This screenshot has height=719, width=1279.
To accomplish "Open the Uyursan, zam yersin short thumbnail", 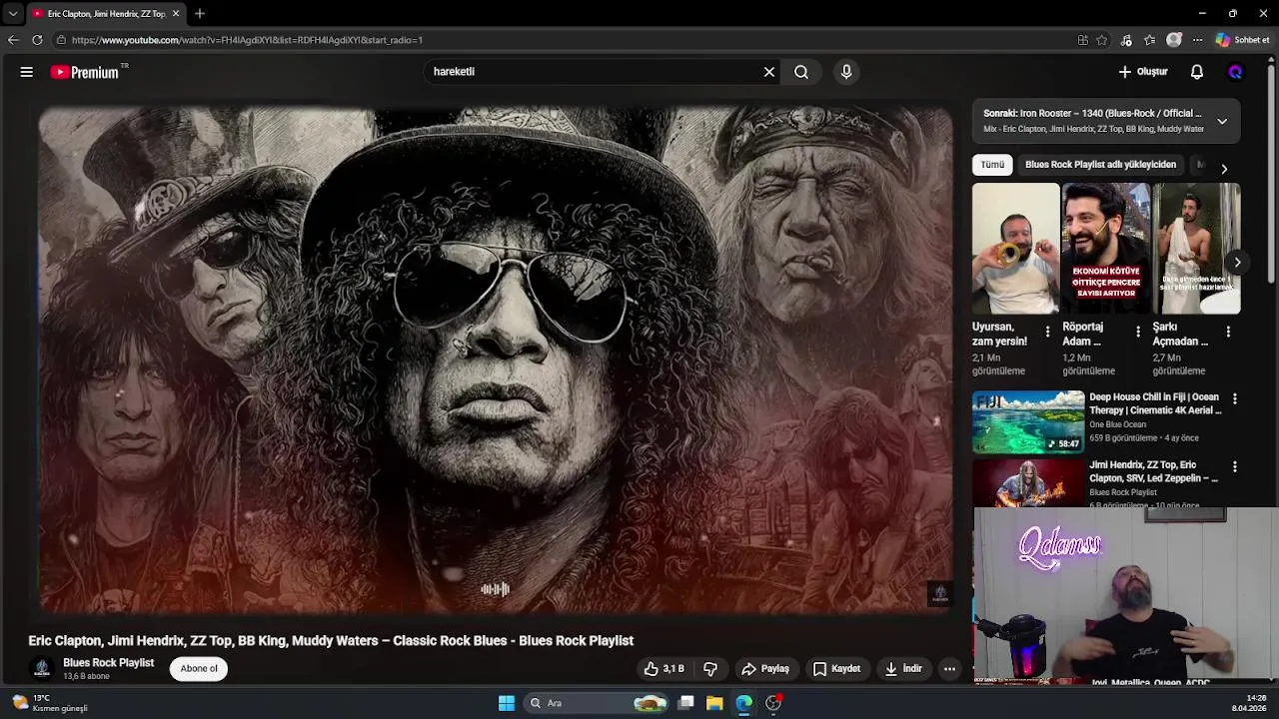I will click(x=1015, y=249).
